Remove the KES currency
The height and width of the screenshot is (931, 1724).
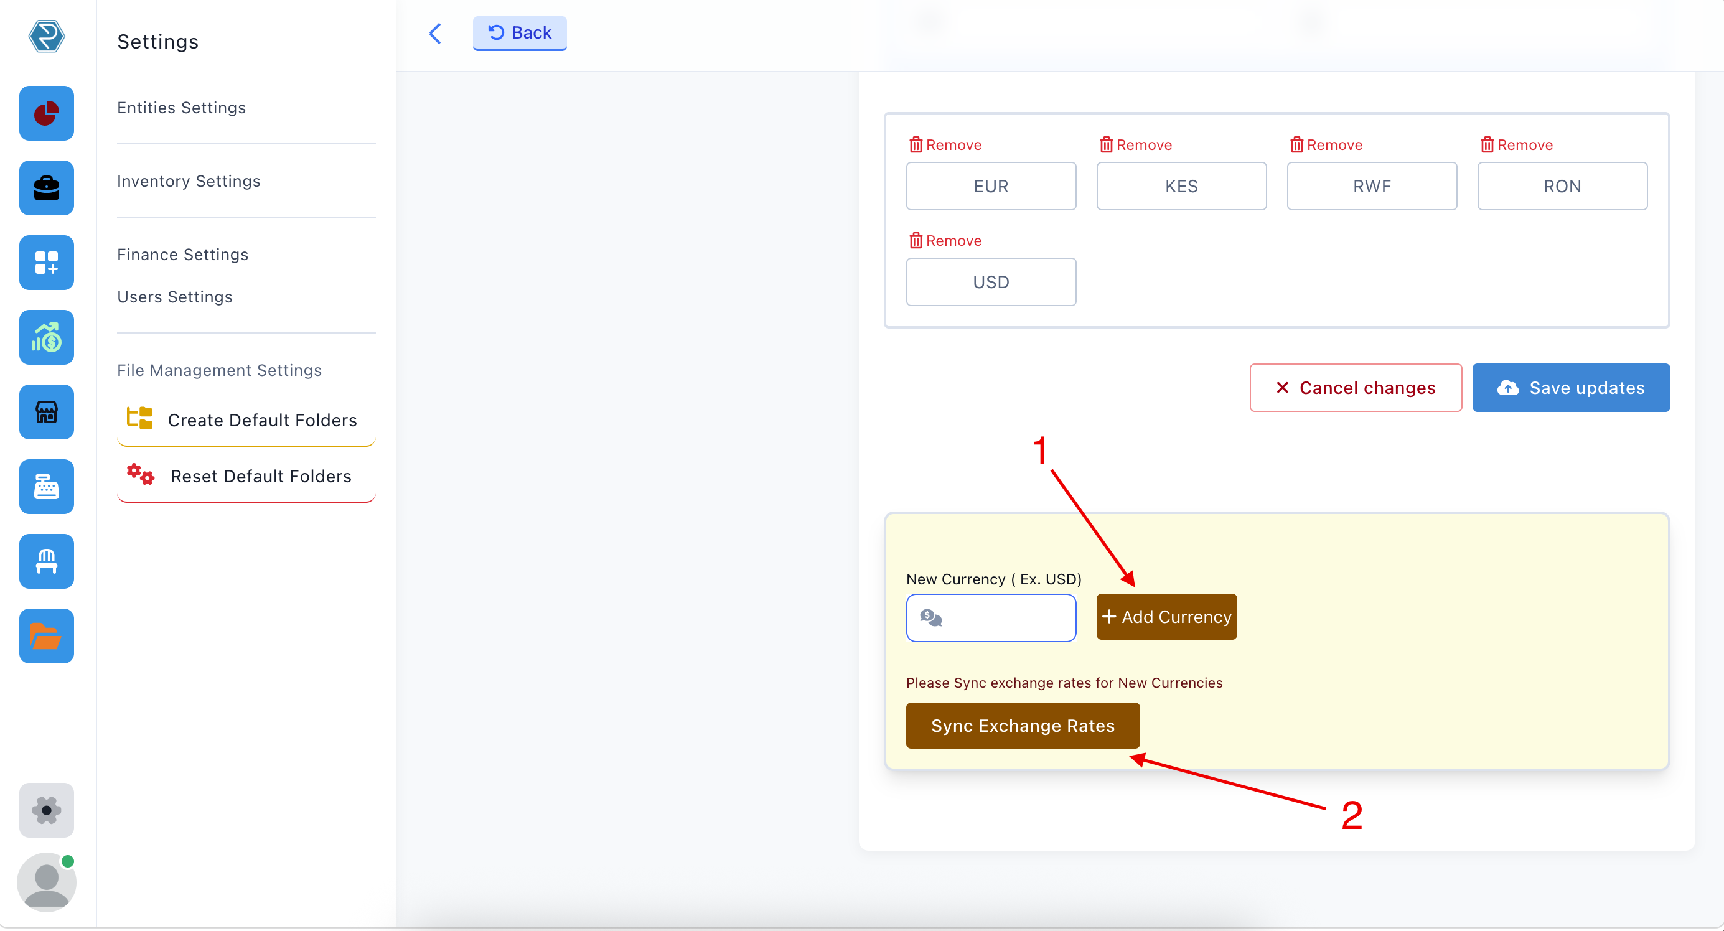coord(1135,144)
